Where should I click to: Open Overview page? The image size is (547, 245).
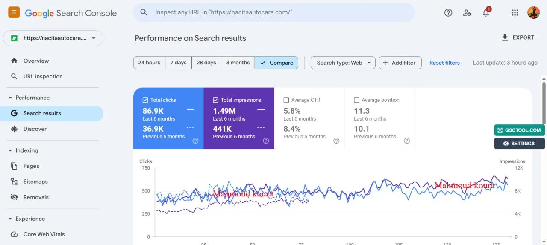[x=51, y=61]
